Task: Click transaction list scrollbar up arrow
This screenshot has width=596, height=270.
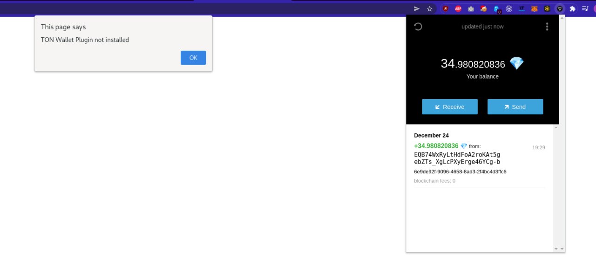Action: tap(555, 127)
